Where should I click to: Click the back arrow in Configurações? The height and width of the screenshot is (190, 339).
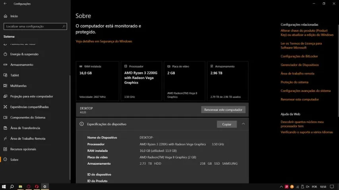[5, 4]
